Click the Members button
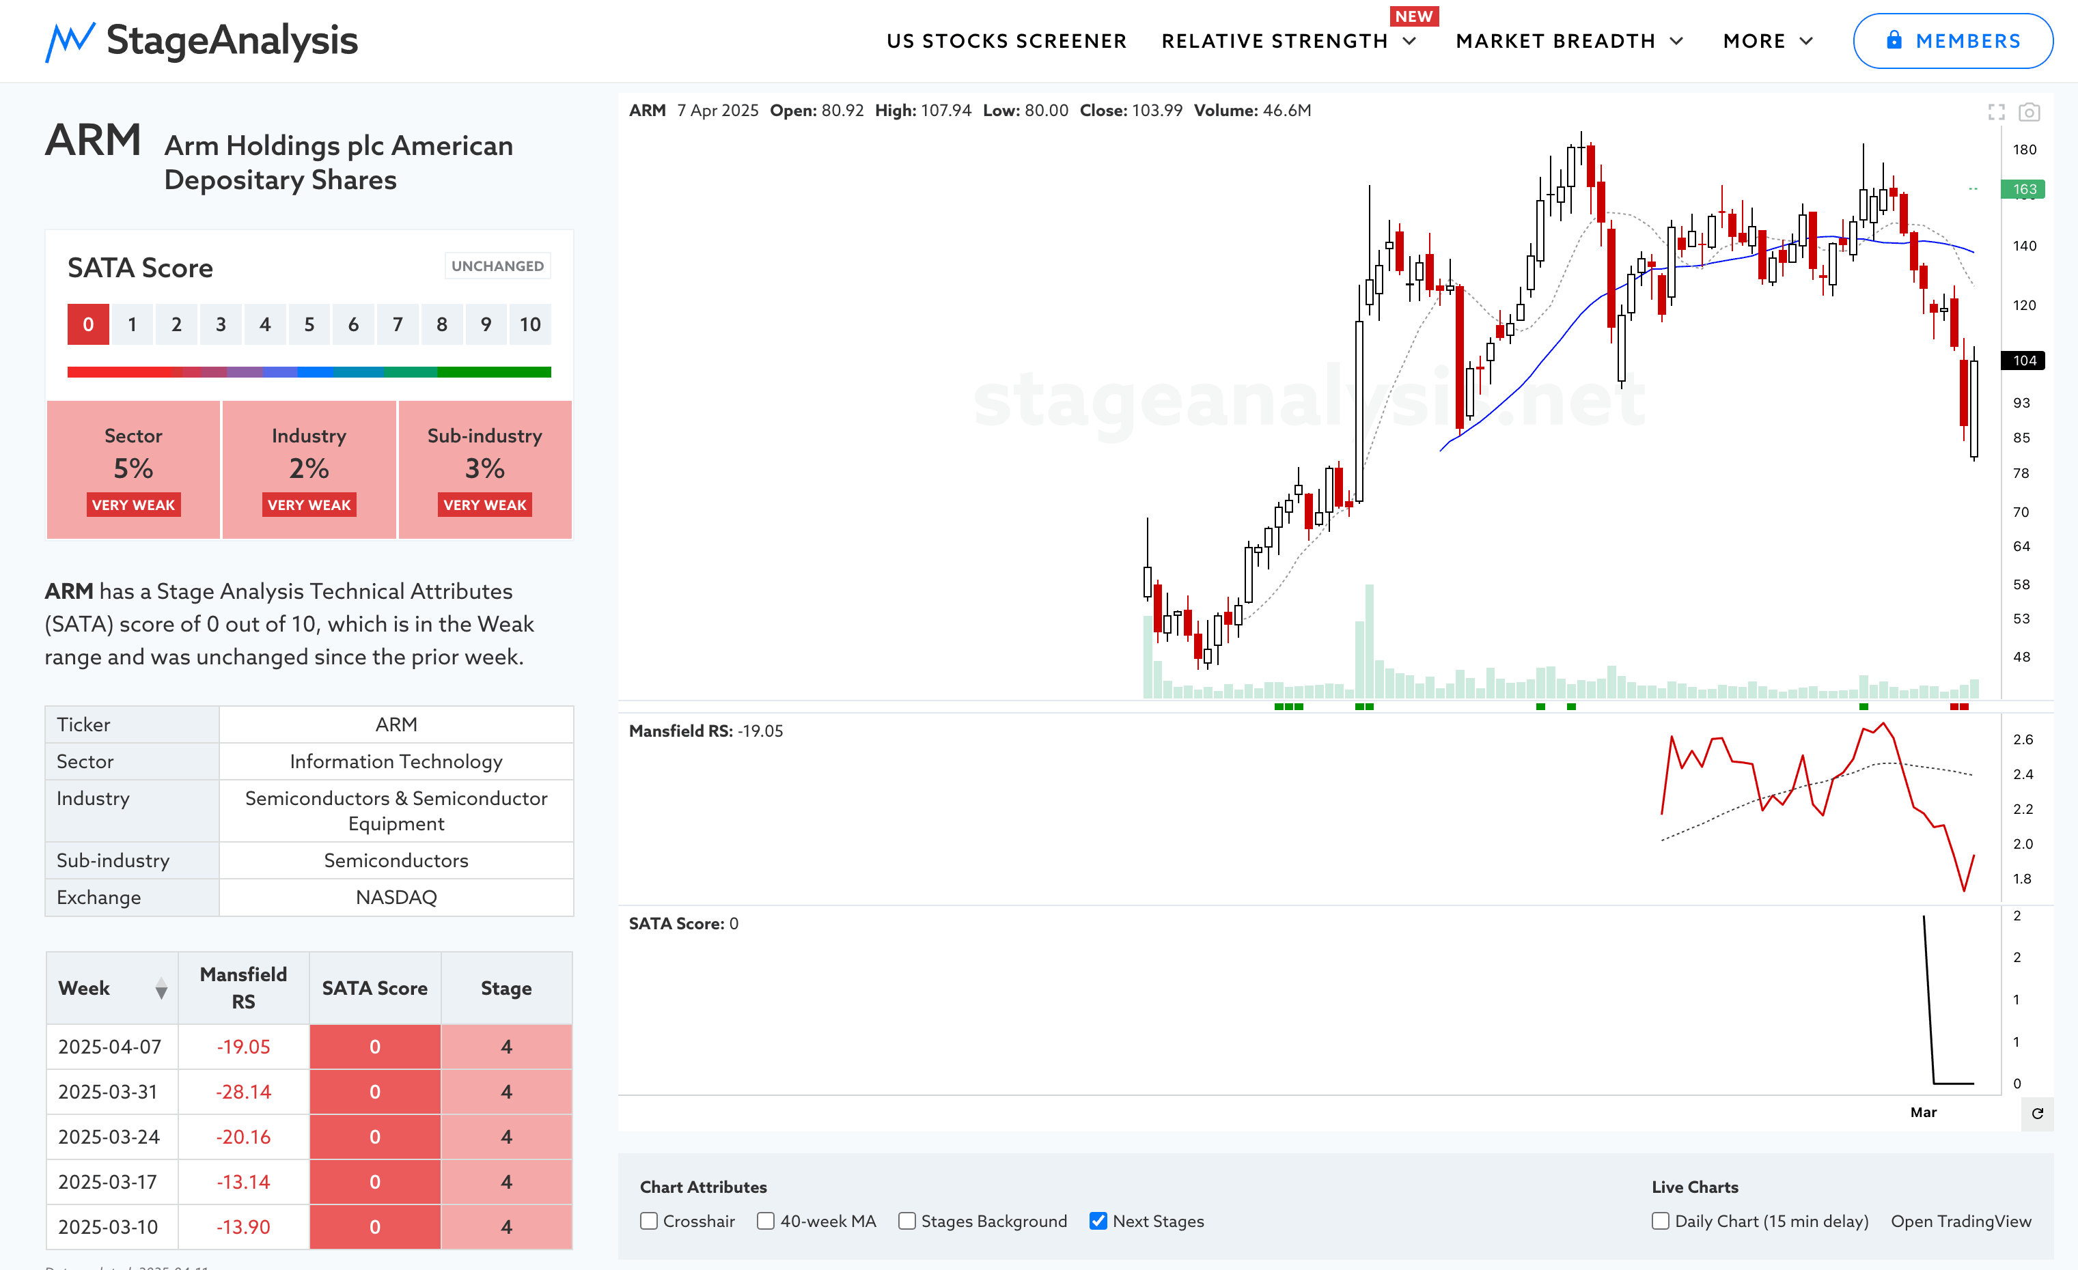2078x1270 pixels. point(1952,40)
